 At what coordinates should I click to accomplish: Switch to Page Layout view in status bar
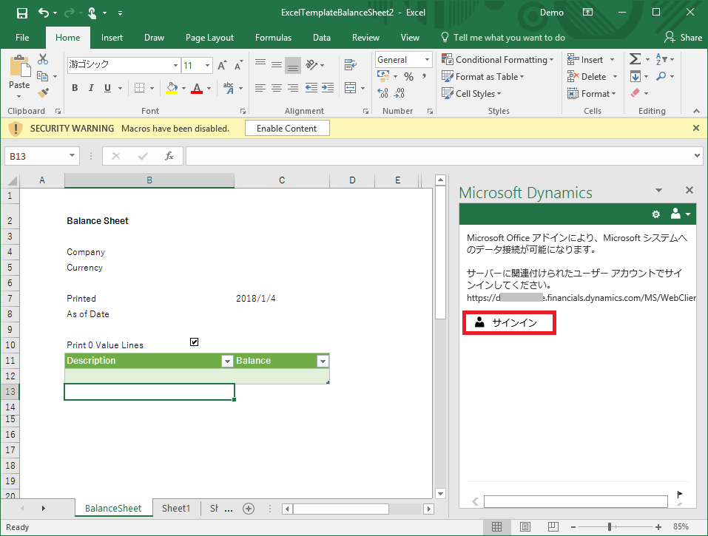[525, 526]
